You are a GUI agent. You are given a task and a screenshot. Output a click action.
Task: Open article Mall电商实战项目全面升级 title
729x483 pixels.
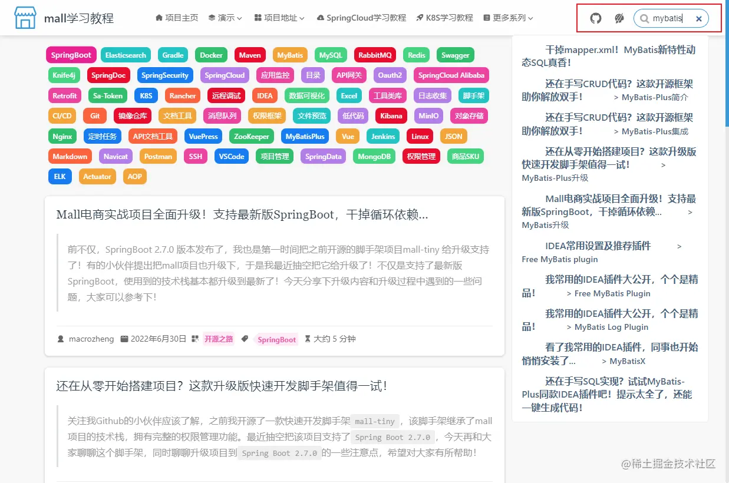[242, 215]
